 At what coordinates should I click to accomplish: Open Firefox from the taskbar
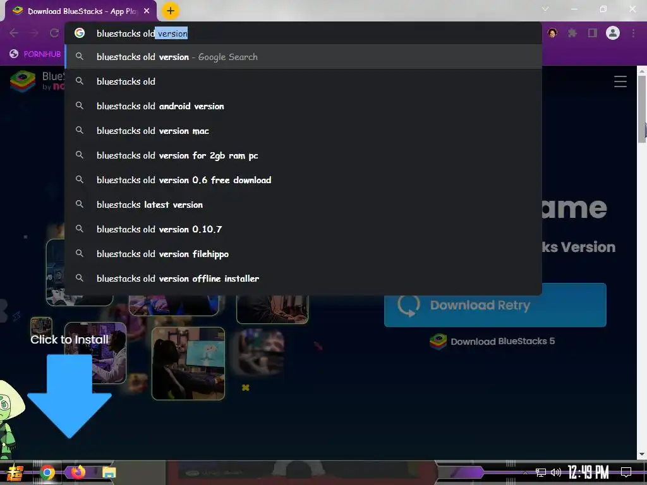[78, 472]
